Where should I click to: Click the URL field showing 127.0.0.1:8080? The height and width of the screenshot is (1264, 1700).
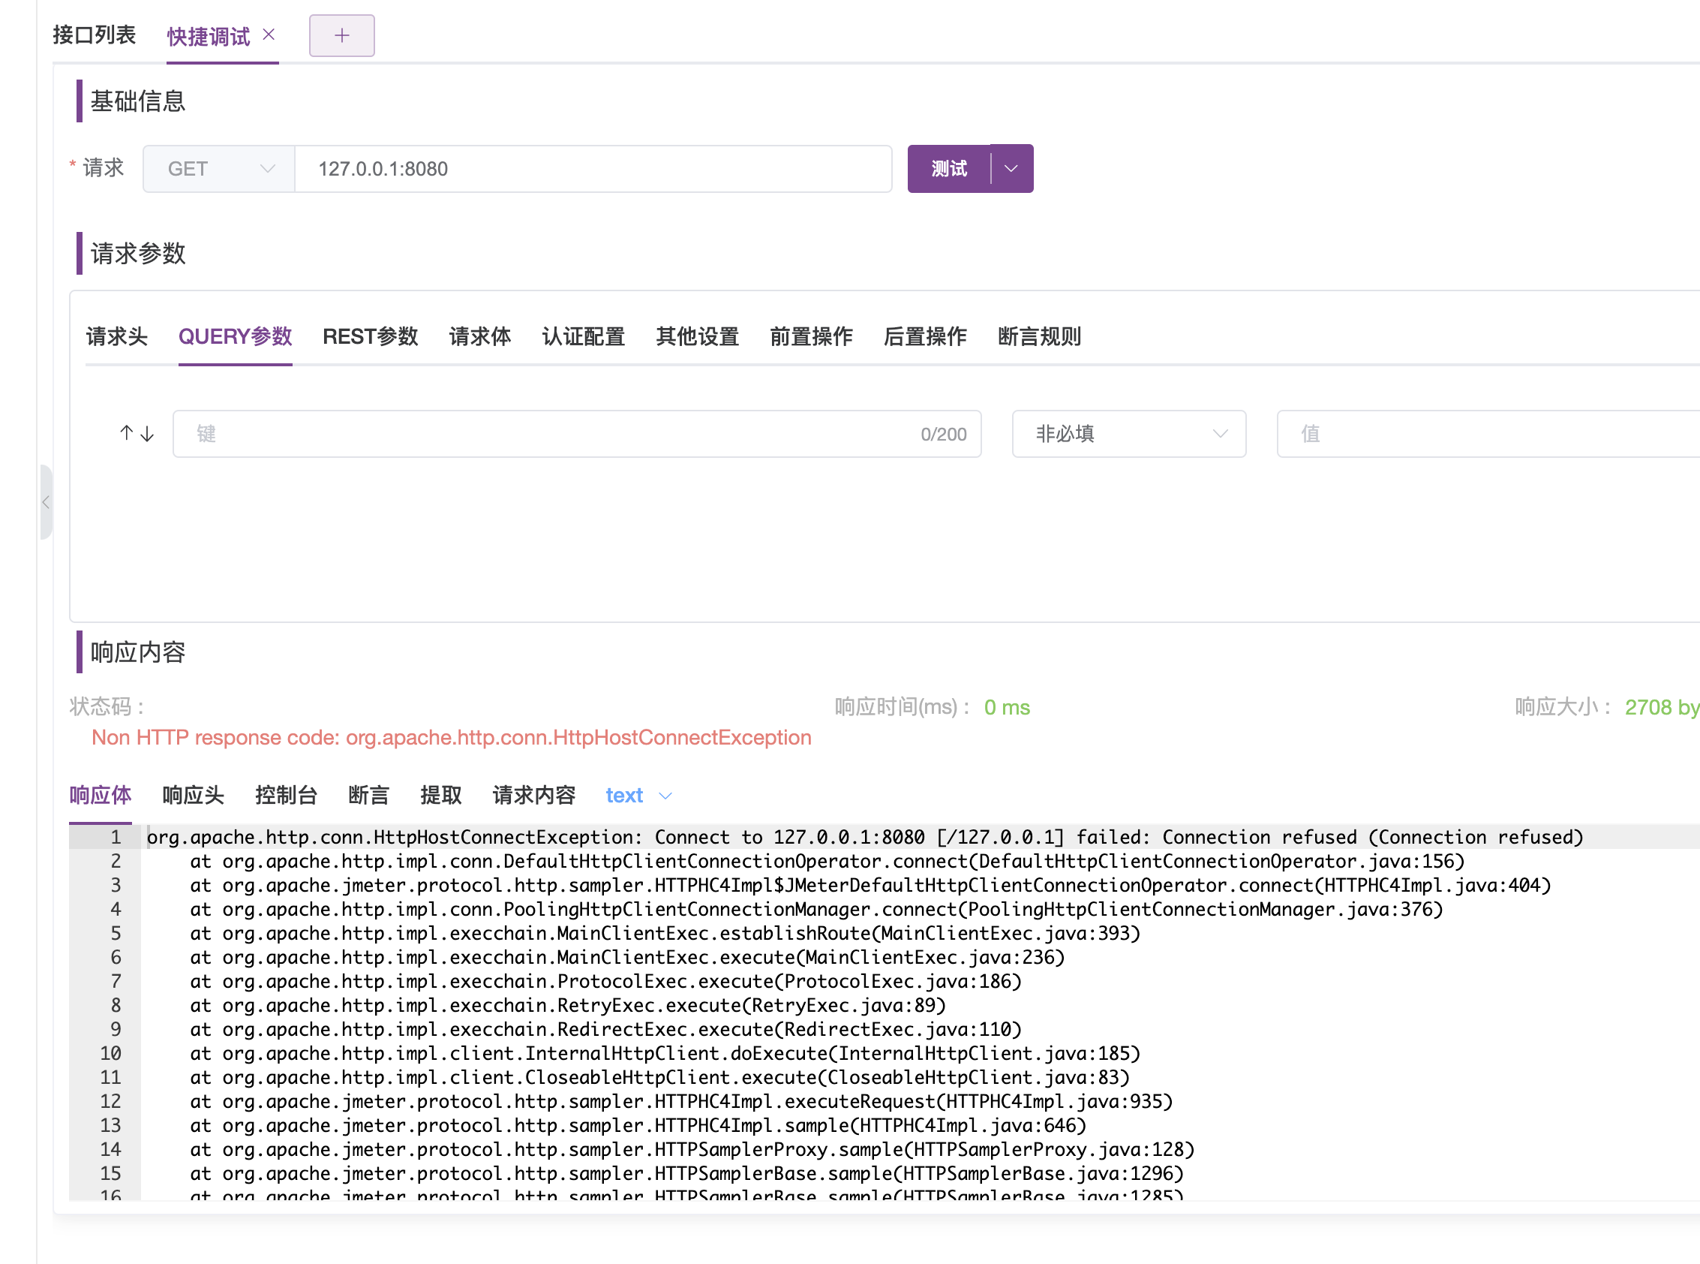594,168
